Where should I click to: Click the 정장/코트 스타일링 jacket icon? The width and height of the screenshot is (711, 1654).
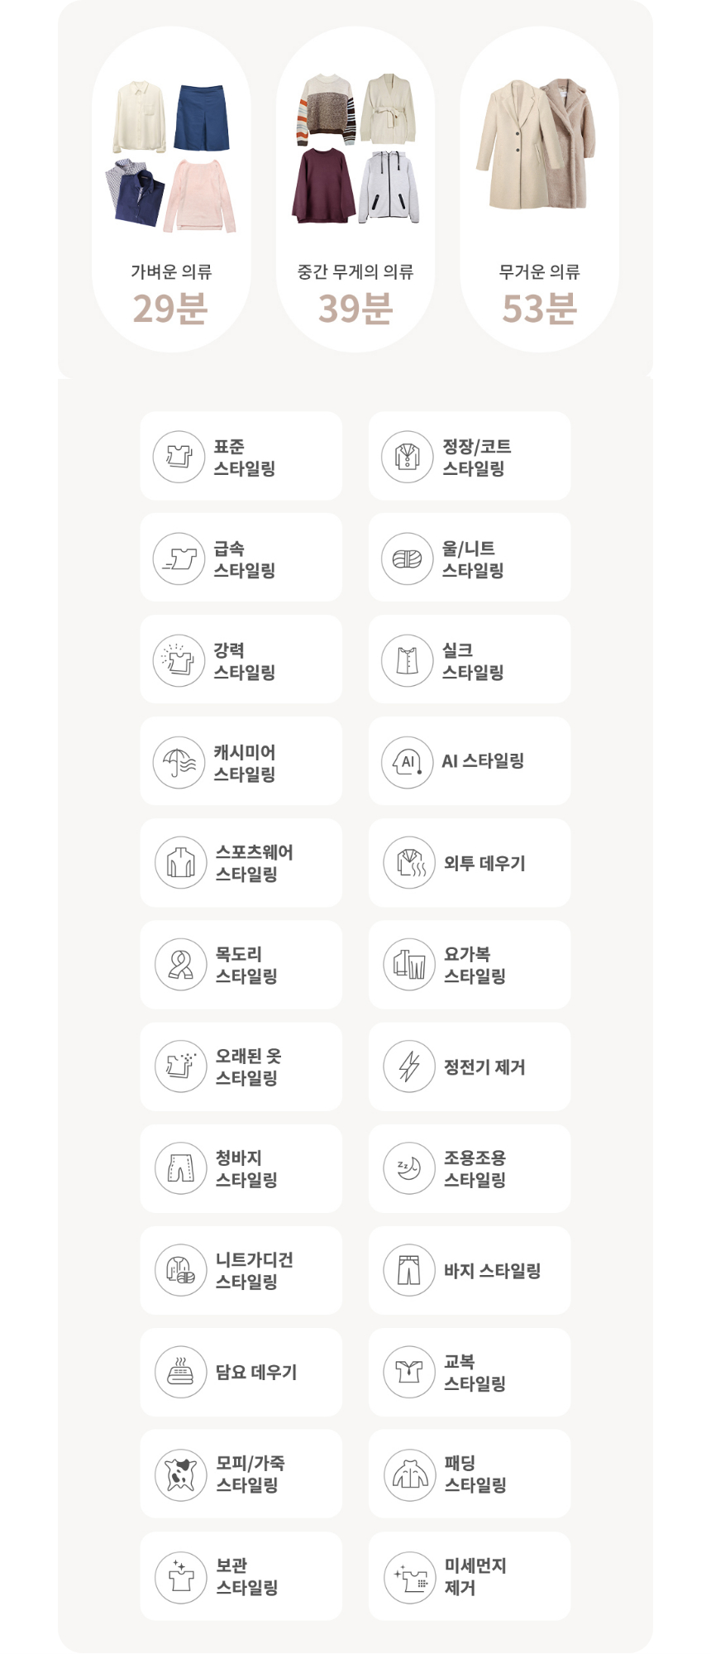pyautogui.click(x=407, y=456)
